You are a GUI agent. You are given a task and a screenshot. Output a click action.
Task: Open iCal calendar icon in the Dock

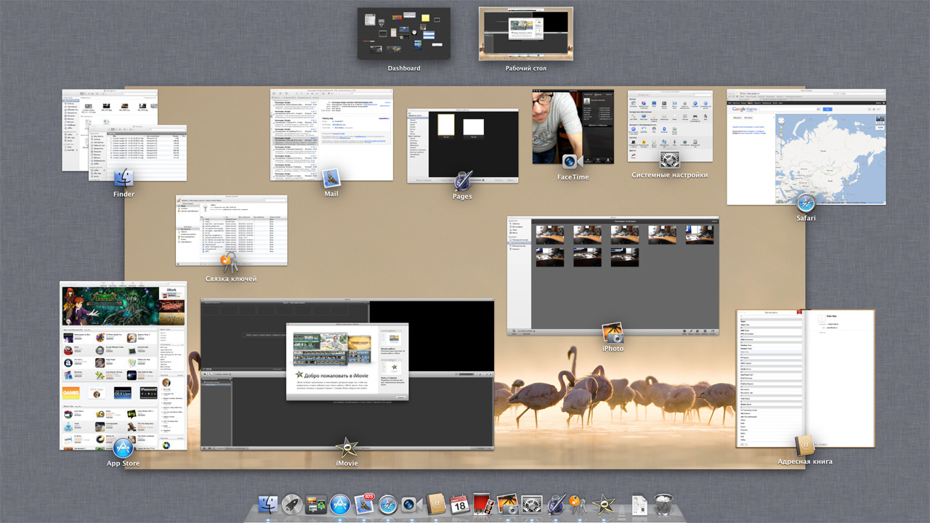(459, 505)
